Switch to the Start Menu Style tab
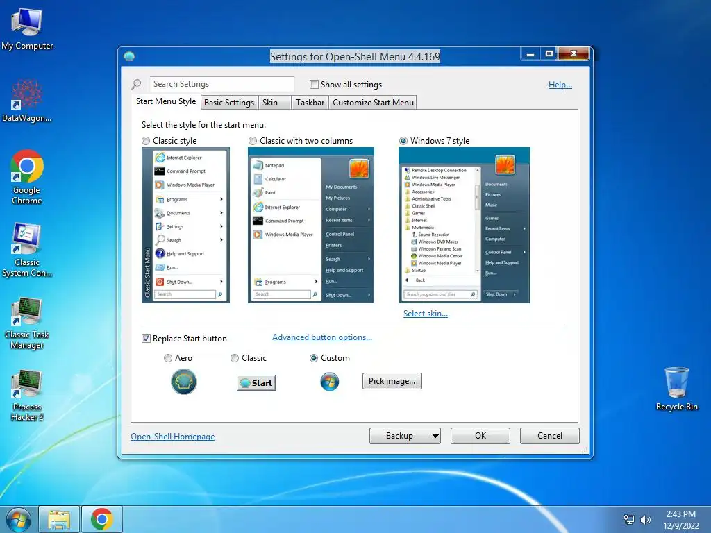This screenshot has height=533, width=711. point(166,101)
